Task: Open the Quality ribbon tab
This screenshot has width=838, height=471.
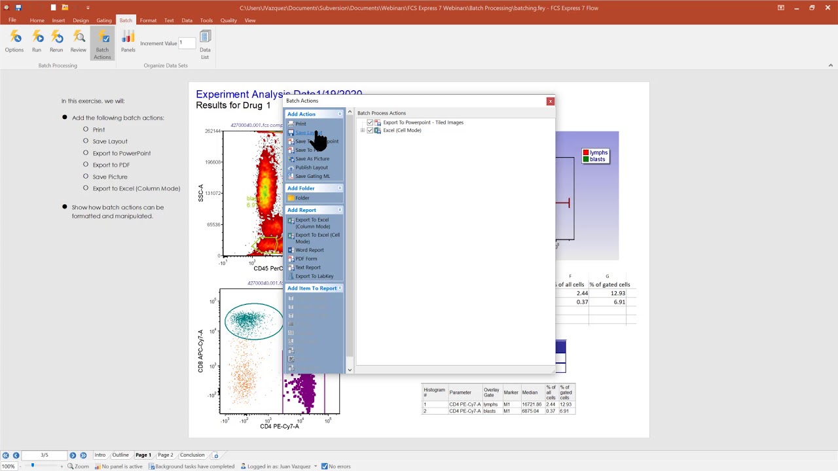Action: tap(228, 20)
